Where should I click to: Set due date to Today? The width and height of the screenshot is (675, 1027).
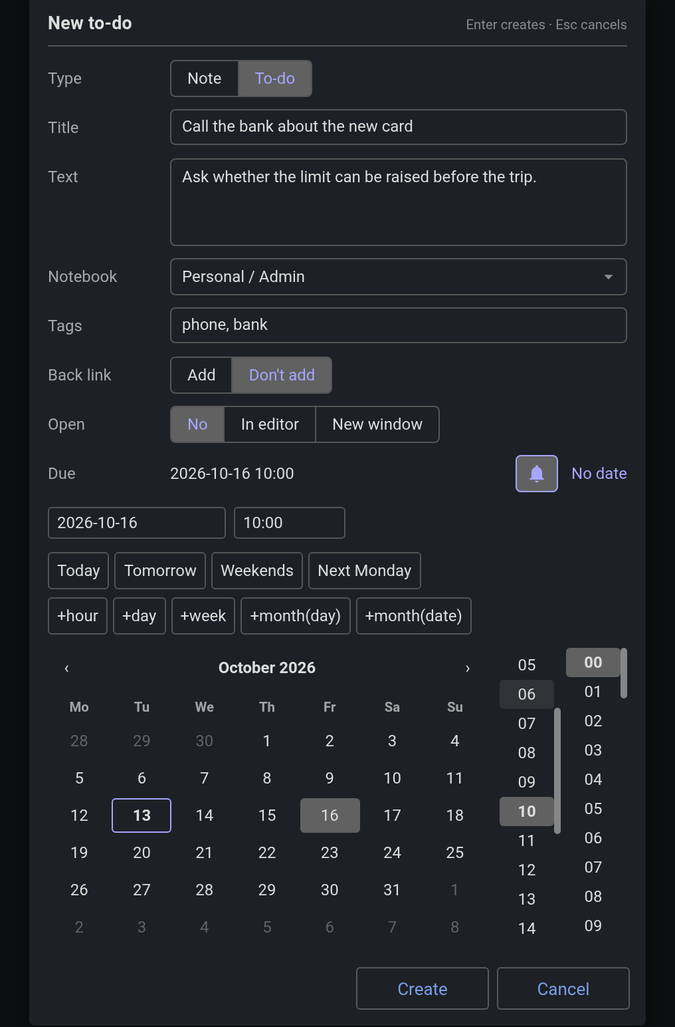[78, 571]
